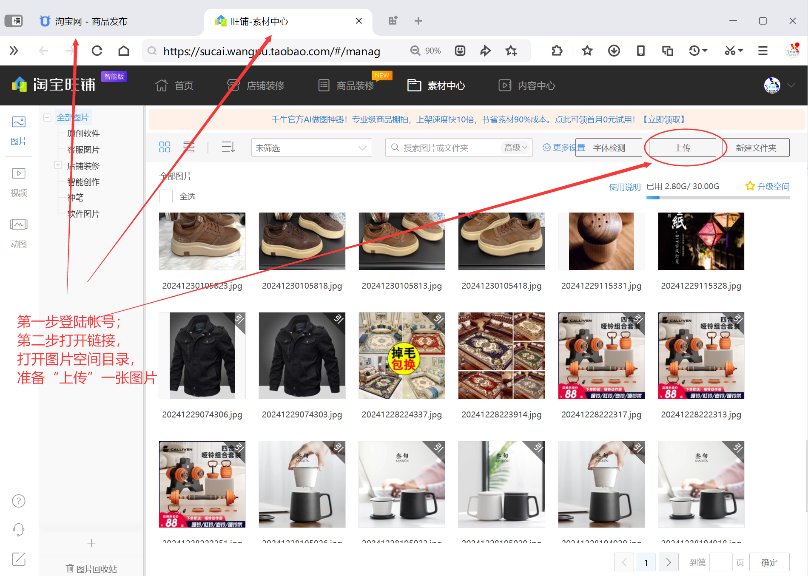808x576 pixels.
Task: Collapse the 全部图片 tree root
Action: 48,117
